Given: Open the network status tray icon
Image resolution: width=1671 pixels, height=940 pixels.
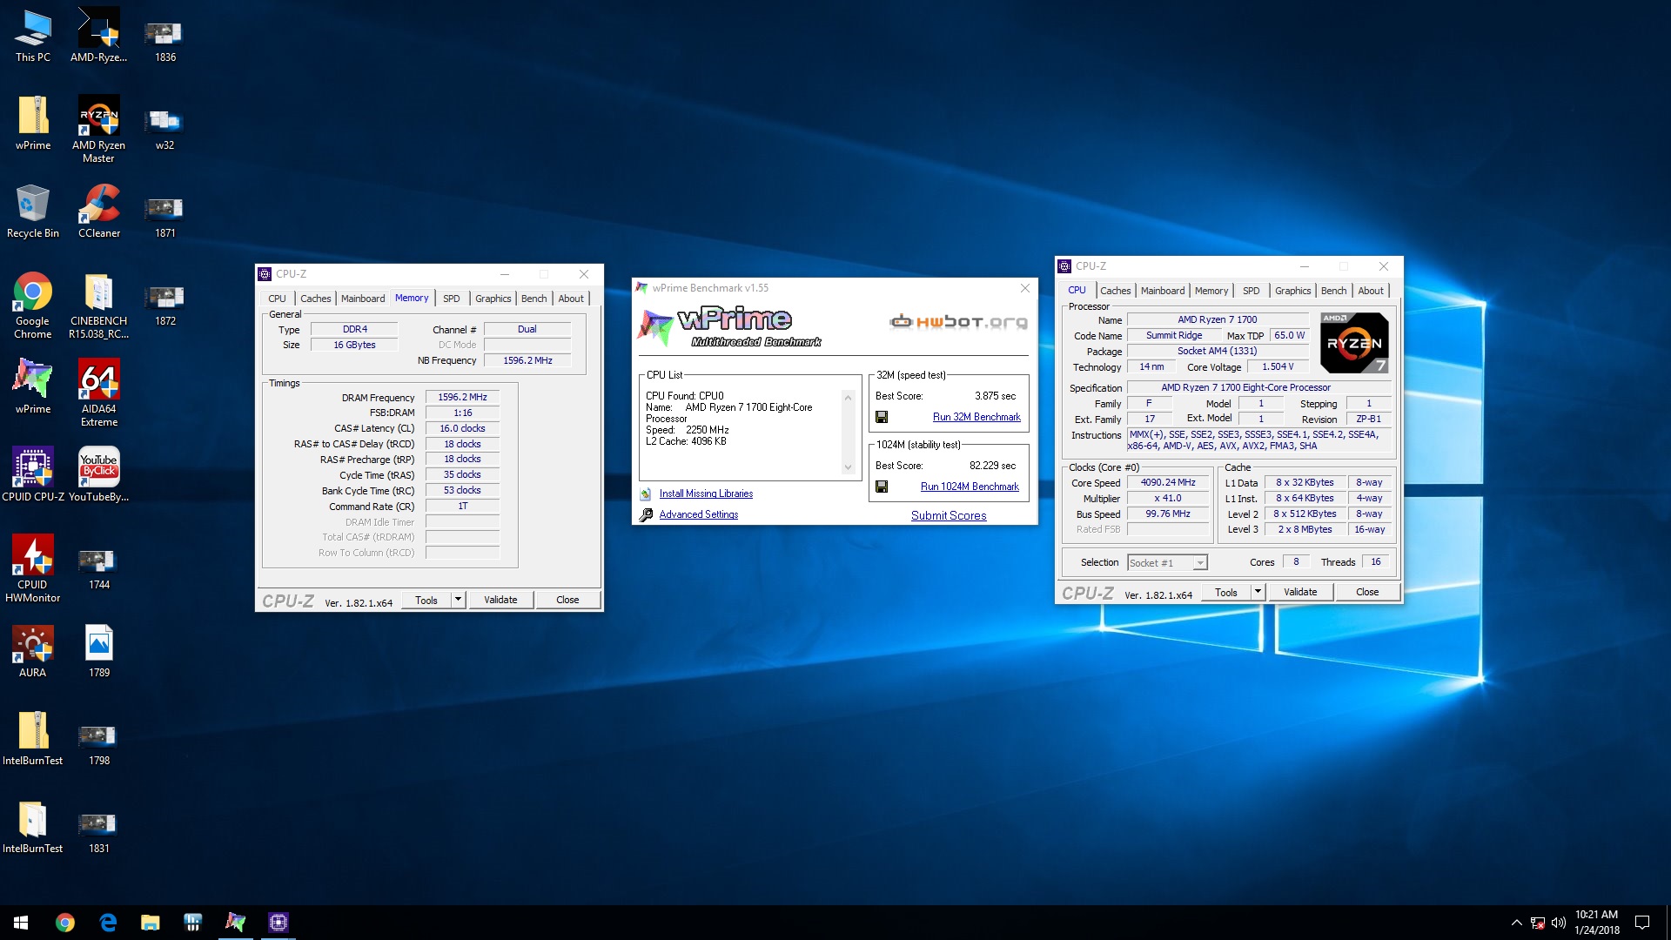Looking at the screenshot, I should pyautogui.click(x=1538, y=923).
